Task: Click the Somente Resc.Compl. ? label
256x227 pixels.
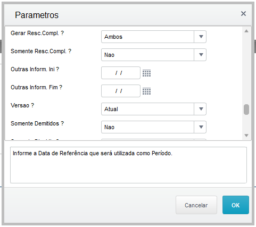Action: [41, 51]
